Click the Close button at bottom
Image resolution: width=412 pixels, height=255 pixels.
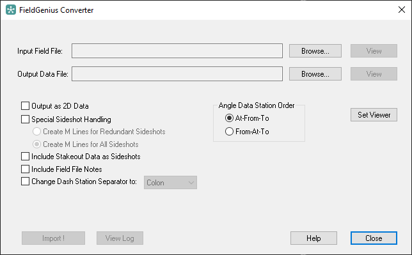[374, 238]
